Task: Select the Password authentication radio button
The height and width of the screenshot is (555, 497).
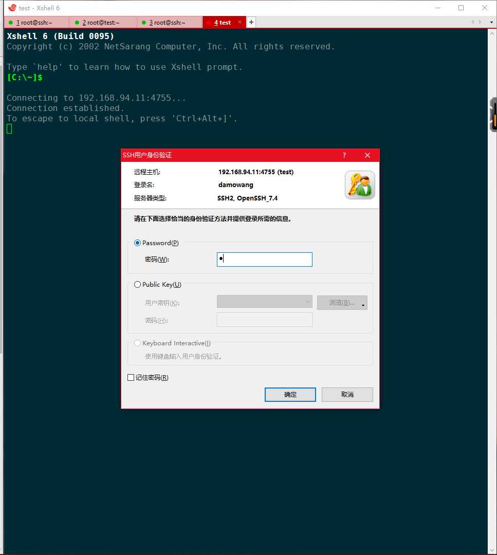Action: pos(138,243)
